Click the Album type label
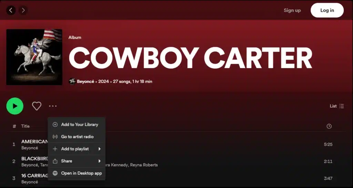 pyautogui.click(x=75, y=38)
